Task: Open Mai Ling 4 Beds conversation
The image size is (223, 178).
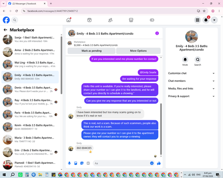Action: (x=30, y=65)
